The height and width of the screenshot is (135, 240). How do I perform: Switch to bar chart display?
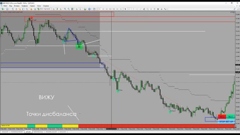point(54,9)
